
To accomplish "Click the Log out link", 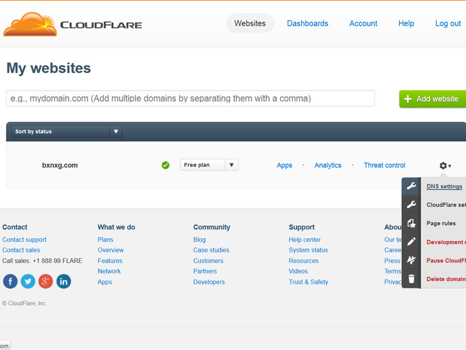I will pos(448,23).
